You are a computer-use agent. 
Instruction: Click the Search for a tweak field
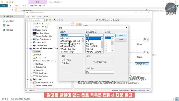[35, 20]
